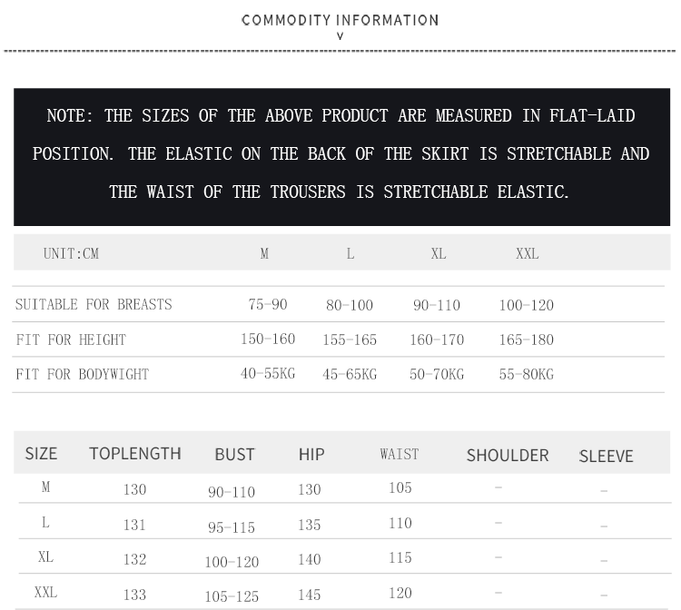Click the Fit For Bodywight row label
This screenshot has height=610, width=681.
[x=83, y=374]
